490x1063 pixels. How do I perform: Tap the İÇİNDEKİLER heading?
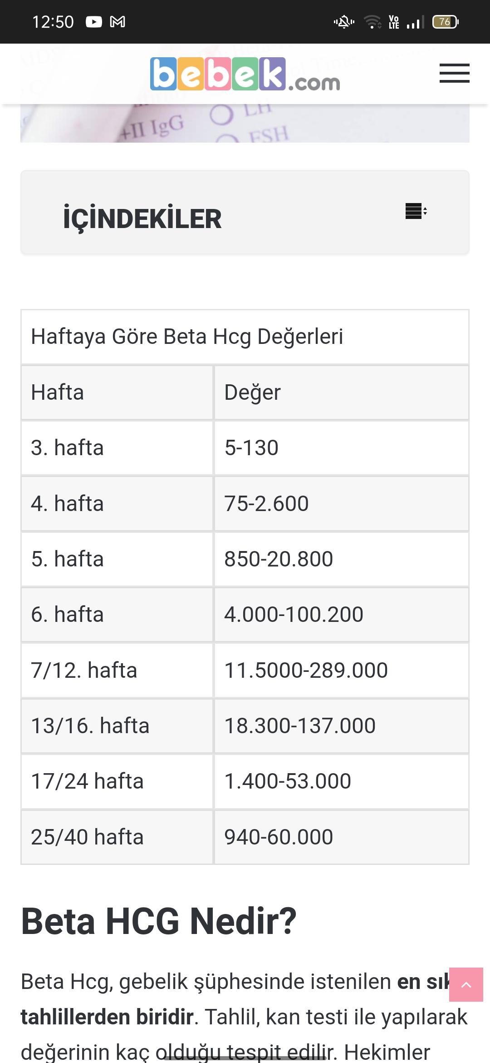pyautogui.click(x=142, y=219)
